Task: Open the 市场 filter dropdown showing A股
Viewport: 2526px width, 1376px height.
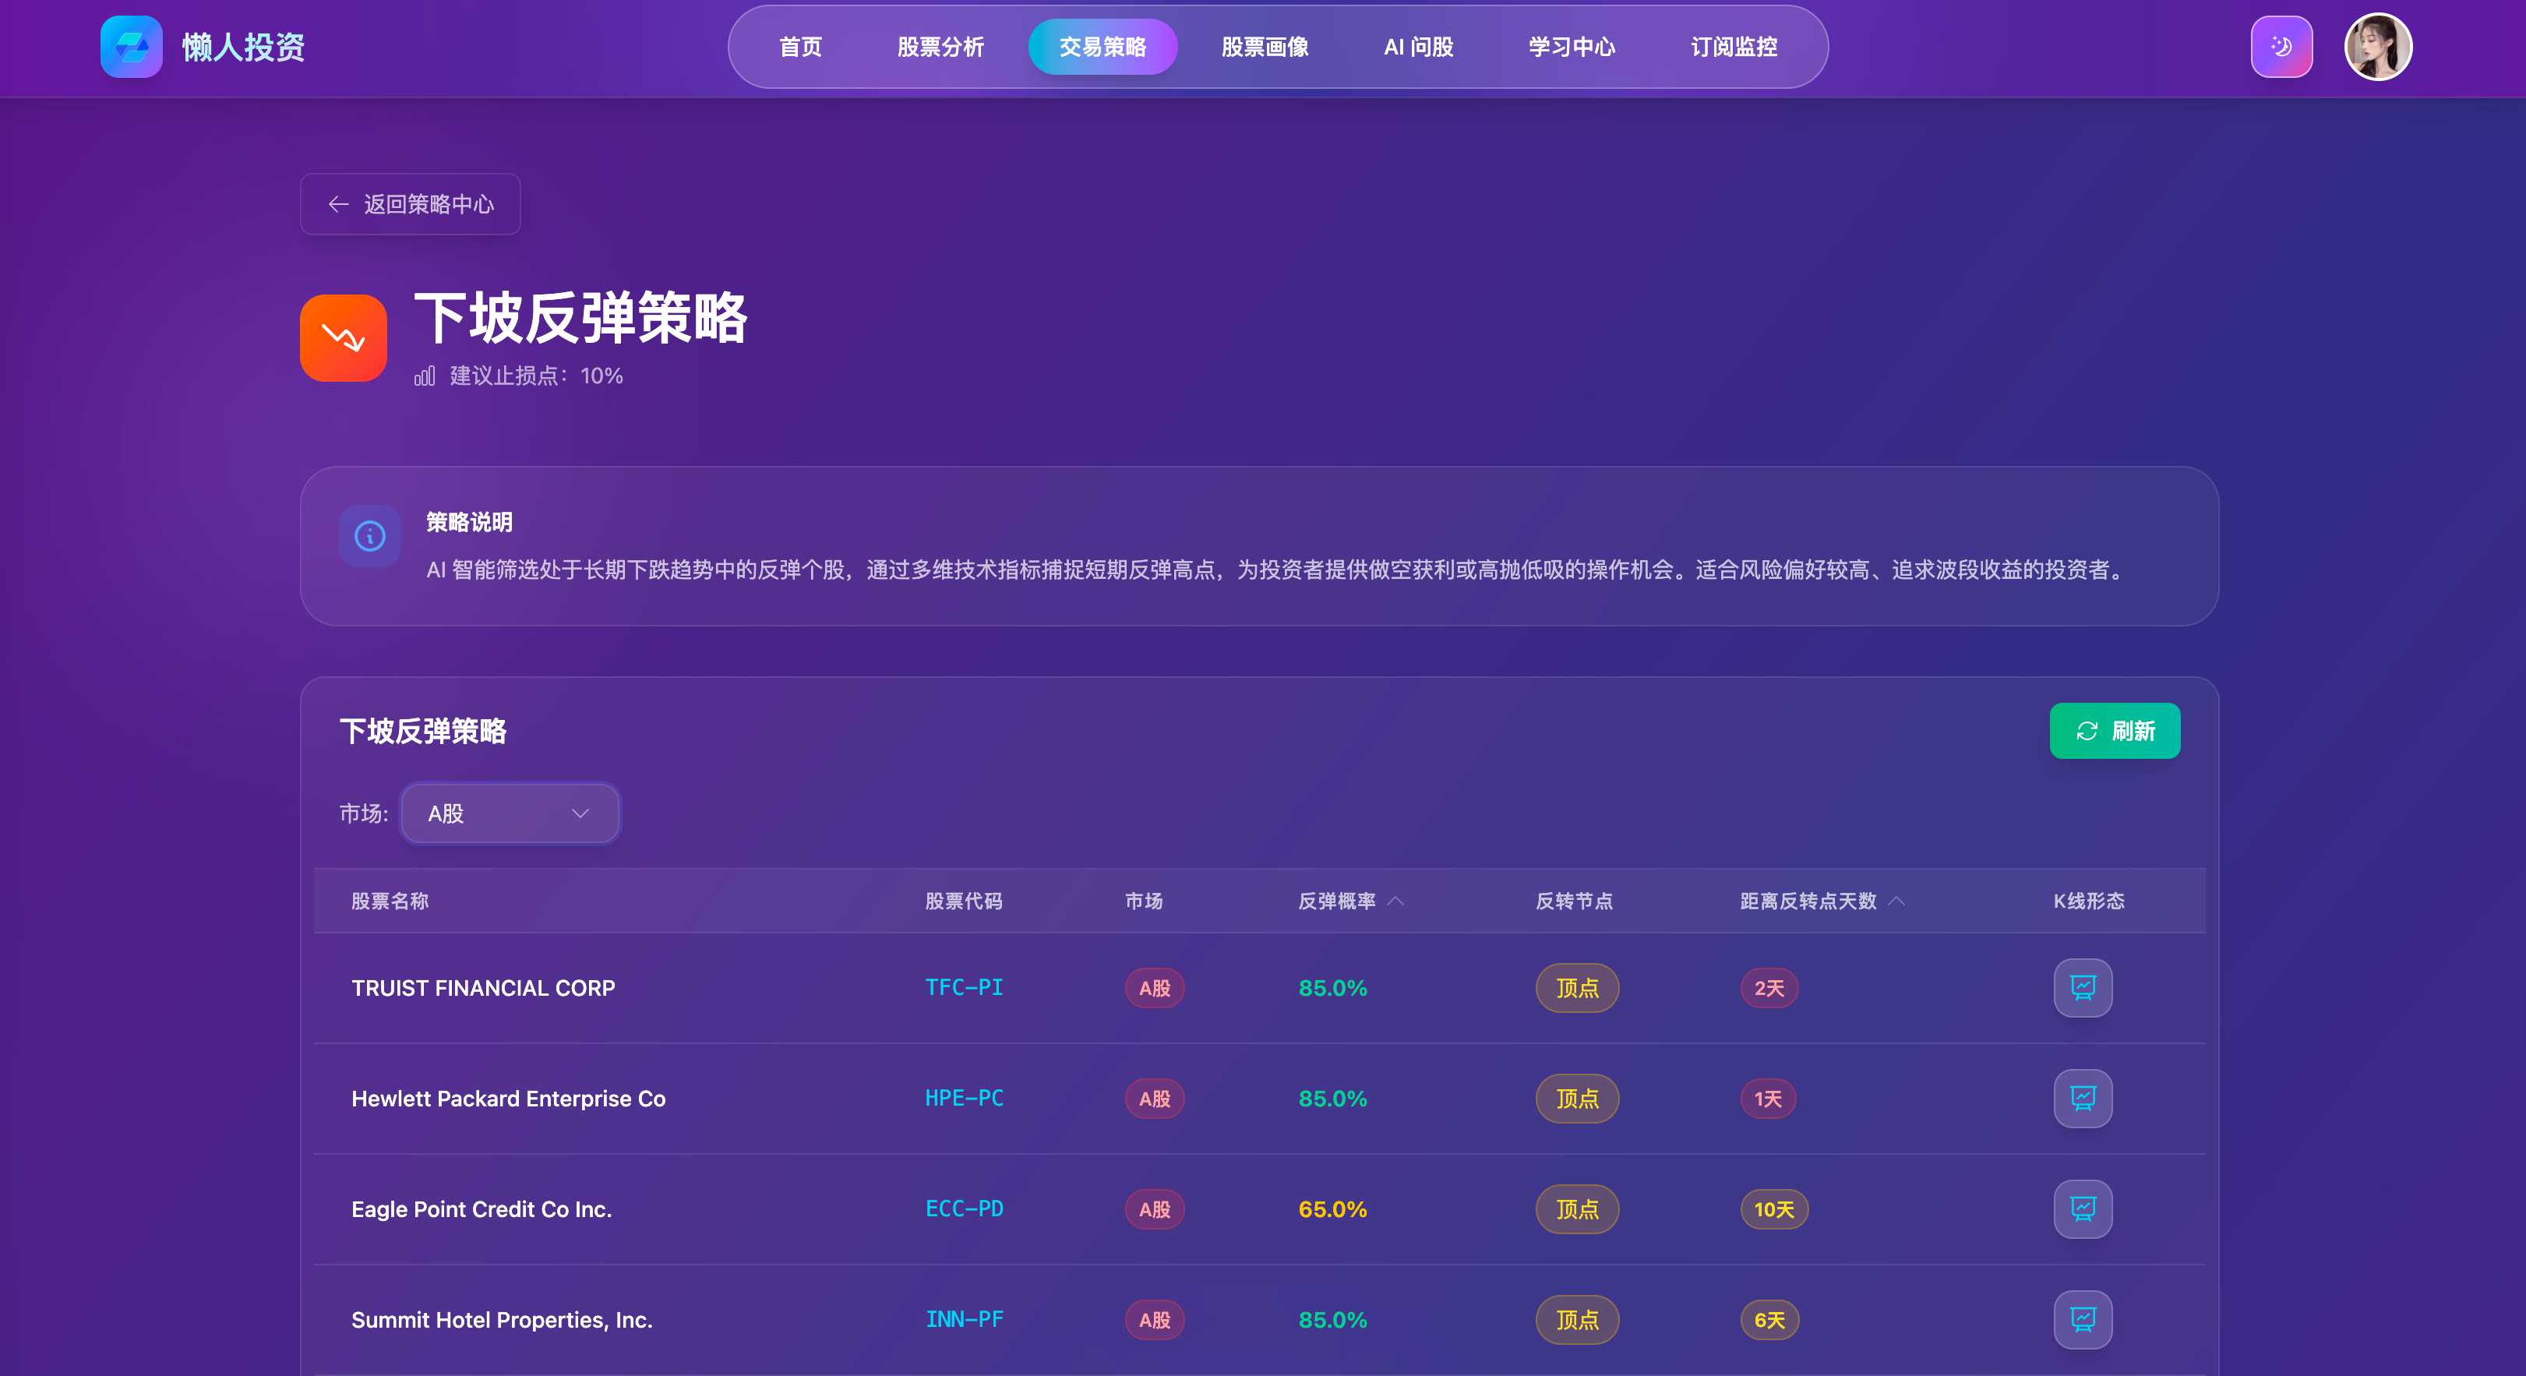Action: pos(509,813)
